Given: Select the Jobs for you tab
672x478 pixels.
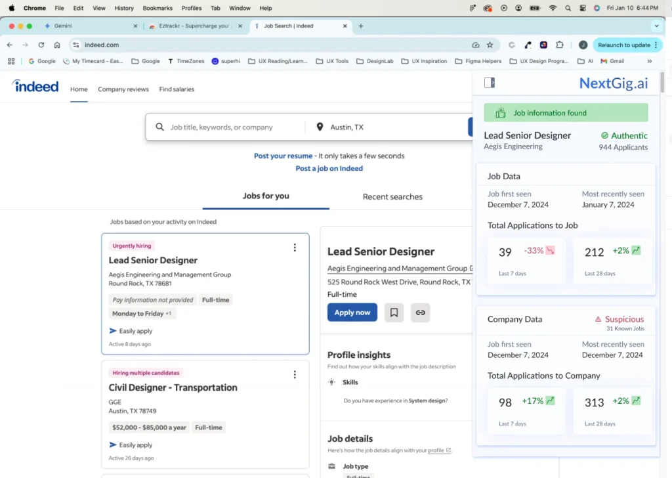Looking at the screenshot, I should pos(266,196).
